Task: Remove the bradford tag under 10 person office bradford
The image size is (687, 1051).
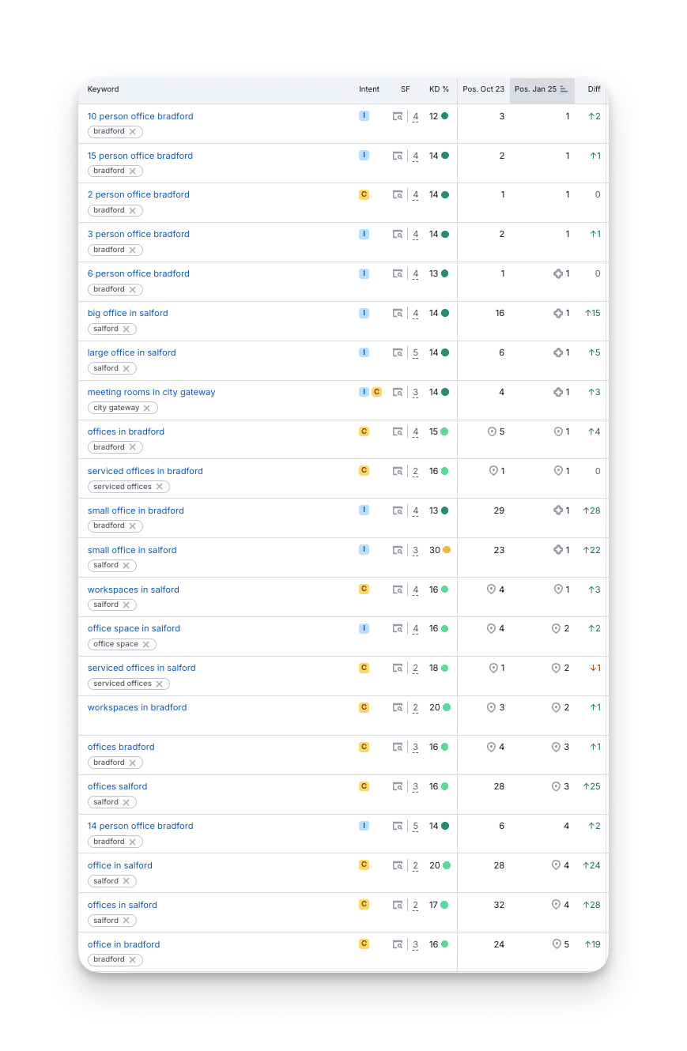Action: [133, 132]
